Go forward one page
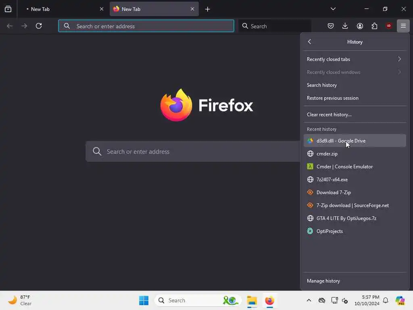The width and height of the screenshot is (413, 310). click(x=24, y=26)
